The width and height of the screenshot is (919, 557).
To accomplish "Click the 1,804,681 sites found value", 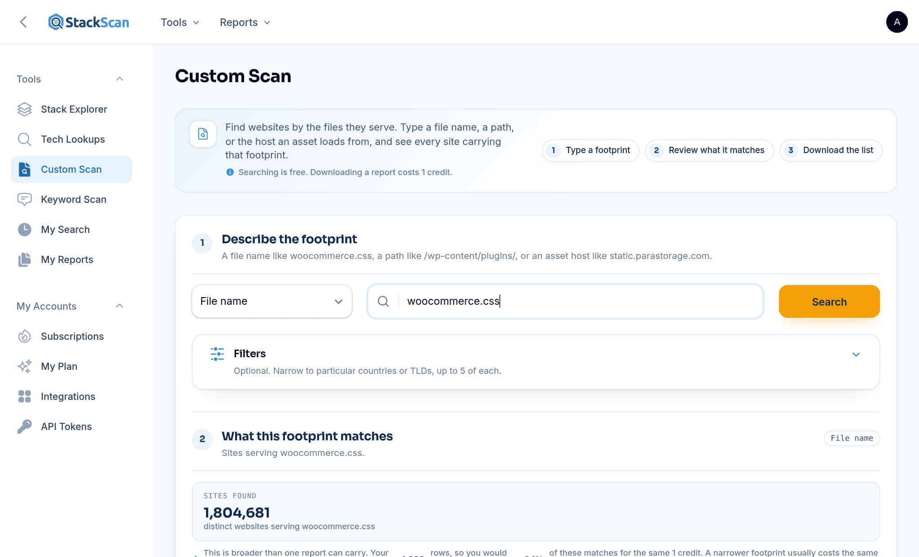I will coord(236,513).
